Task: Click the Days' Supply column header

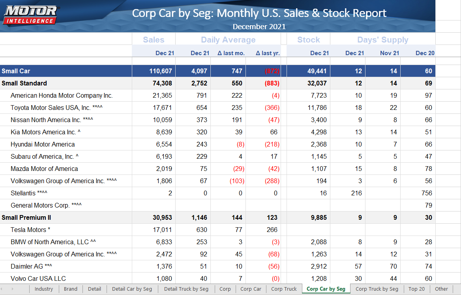Action: tap(382, 40)
